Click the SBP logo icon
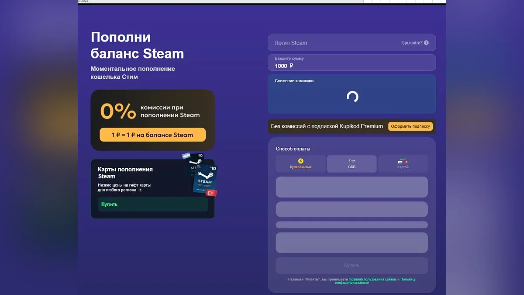Image resolution: width=524 pixels, height=295 pixels. 352,161
